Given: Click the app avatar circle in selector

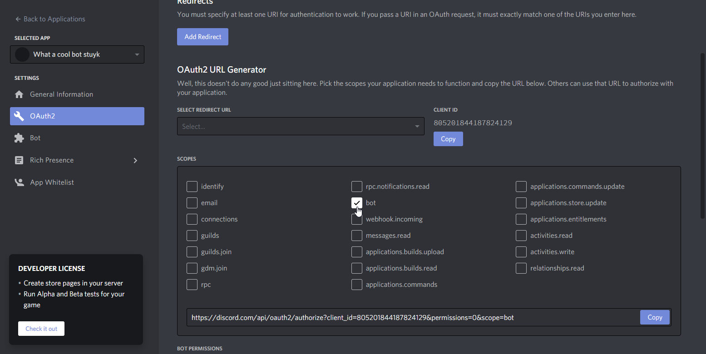Looking at the screenshot, I should pos(22,54).
